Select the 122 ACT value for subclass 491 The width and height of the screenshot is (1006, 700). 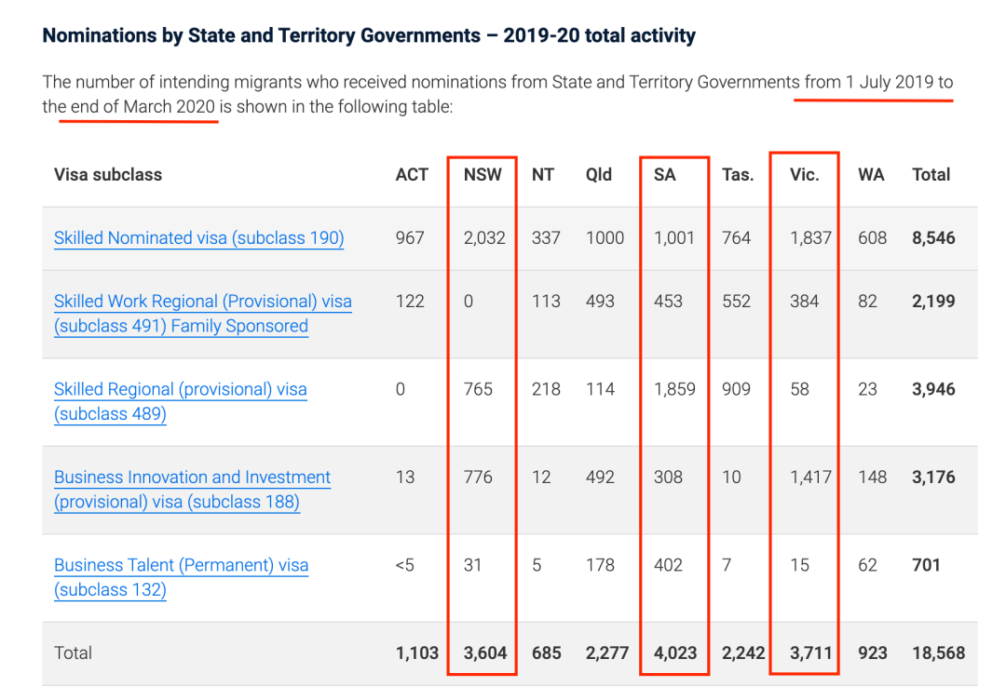point(410,302)
